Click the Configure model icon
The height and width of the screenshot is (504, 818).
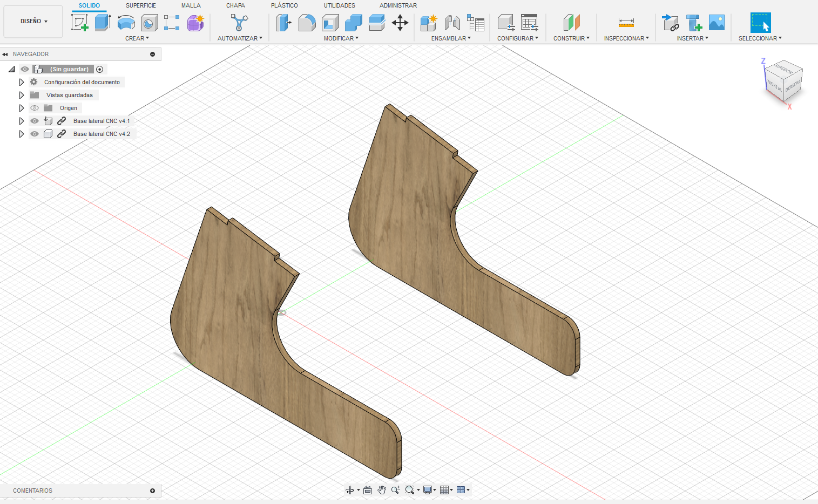pos(506,22)
